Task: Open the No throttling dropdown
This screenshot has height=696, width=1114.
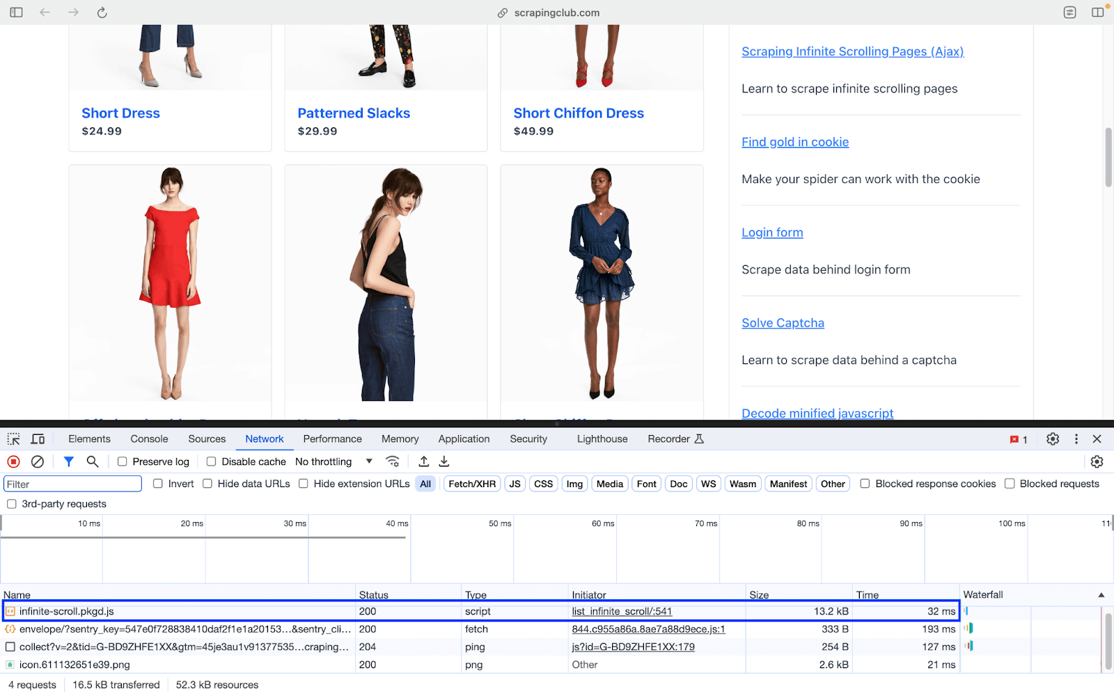Action: pos(332,461)
